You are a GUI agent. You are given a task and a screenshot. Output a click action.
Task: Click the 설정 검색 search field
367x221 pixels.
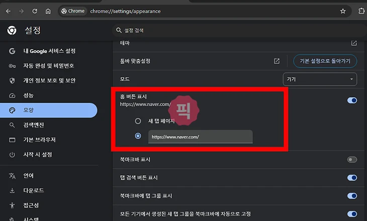tap(239, 30)
